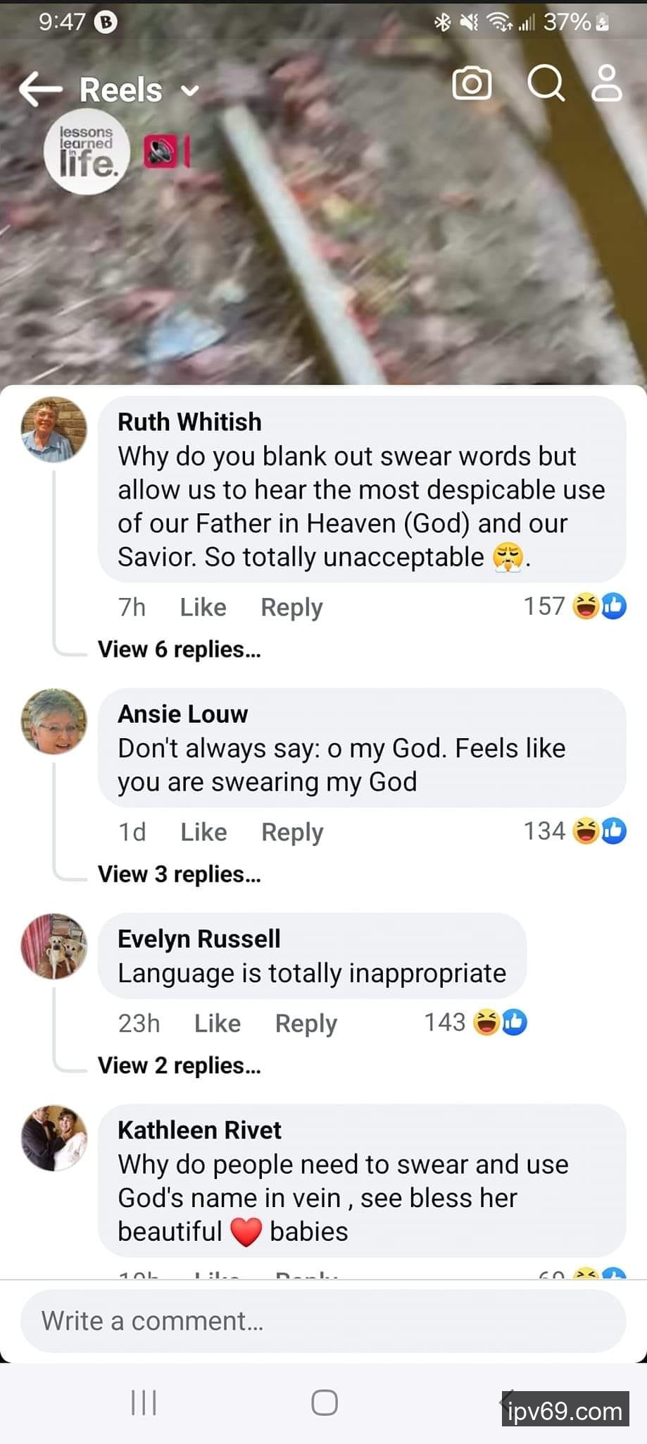Tap the back arrow beside Reels
This screenshot has height=1444, width=647.
click(40, 90)
